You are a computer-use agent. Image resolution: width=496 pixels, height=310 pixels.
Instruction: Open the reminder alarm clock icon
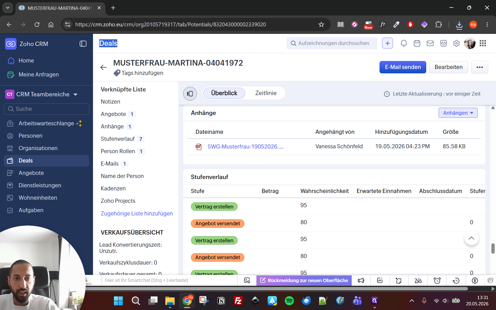click(x=437, y=281)
